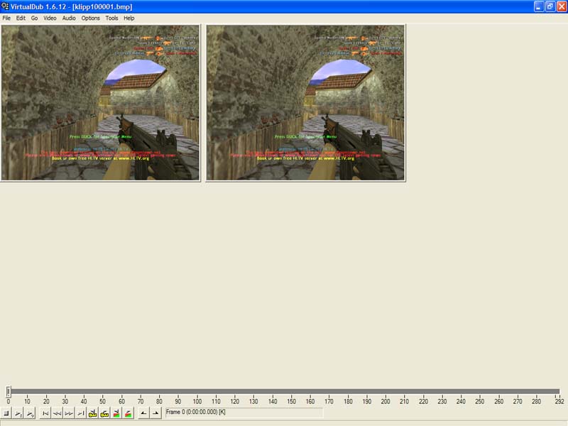Jump to the end of the video
Image resolution: width=568 pixels, height=426 pixels.
[x=81, y=413]
